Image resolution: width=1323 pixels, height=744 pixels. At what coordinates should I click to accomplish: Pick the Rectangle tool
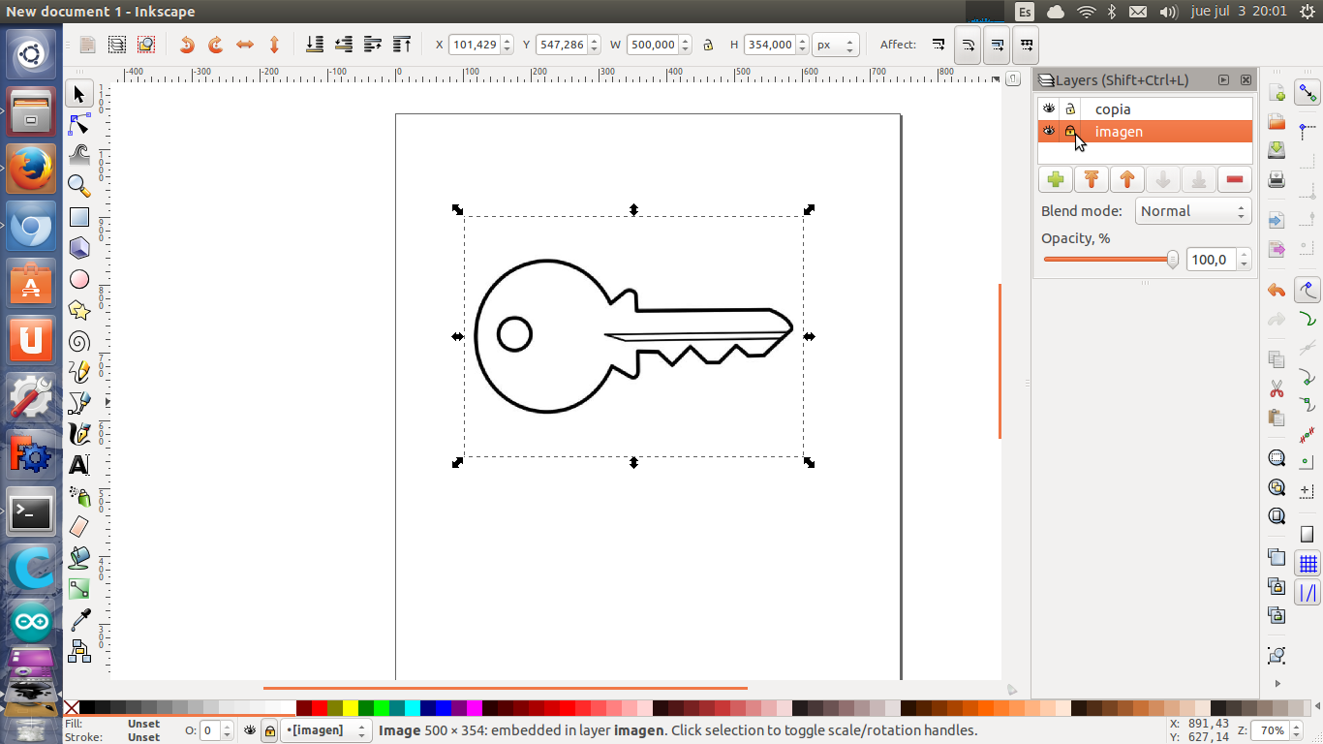[79, 218]
